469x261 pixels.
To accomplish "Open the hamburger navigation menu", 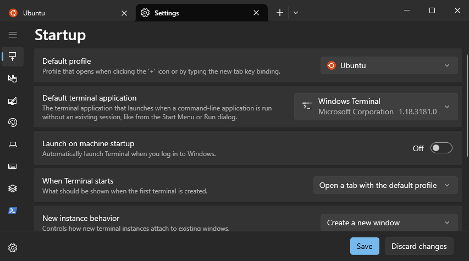I will click(x=13, y=35).
